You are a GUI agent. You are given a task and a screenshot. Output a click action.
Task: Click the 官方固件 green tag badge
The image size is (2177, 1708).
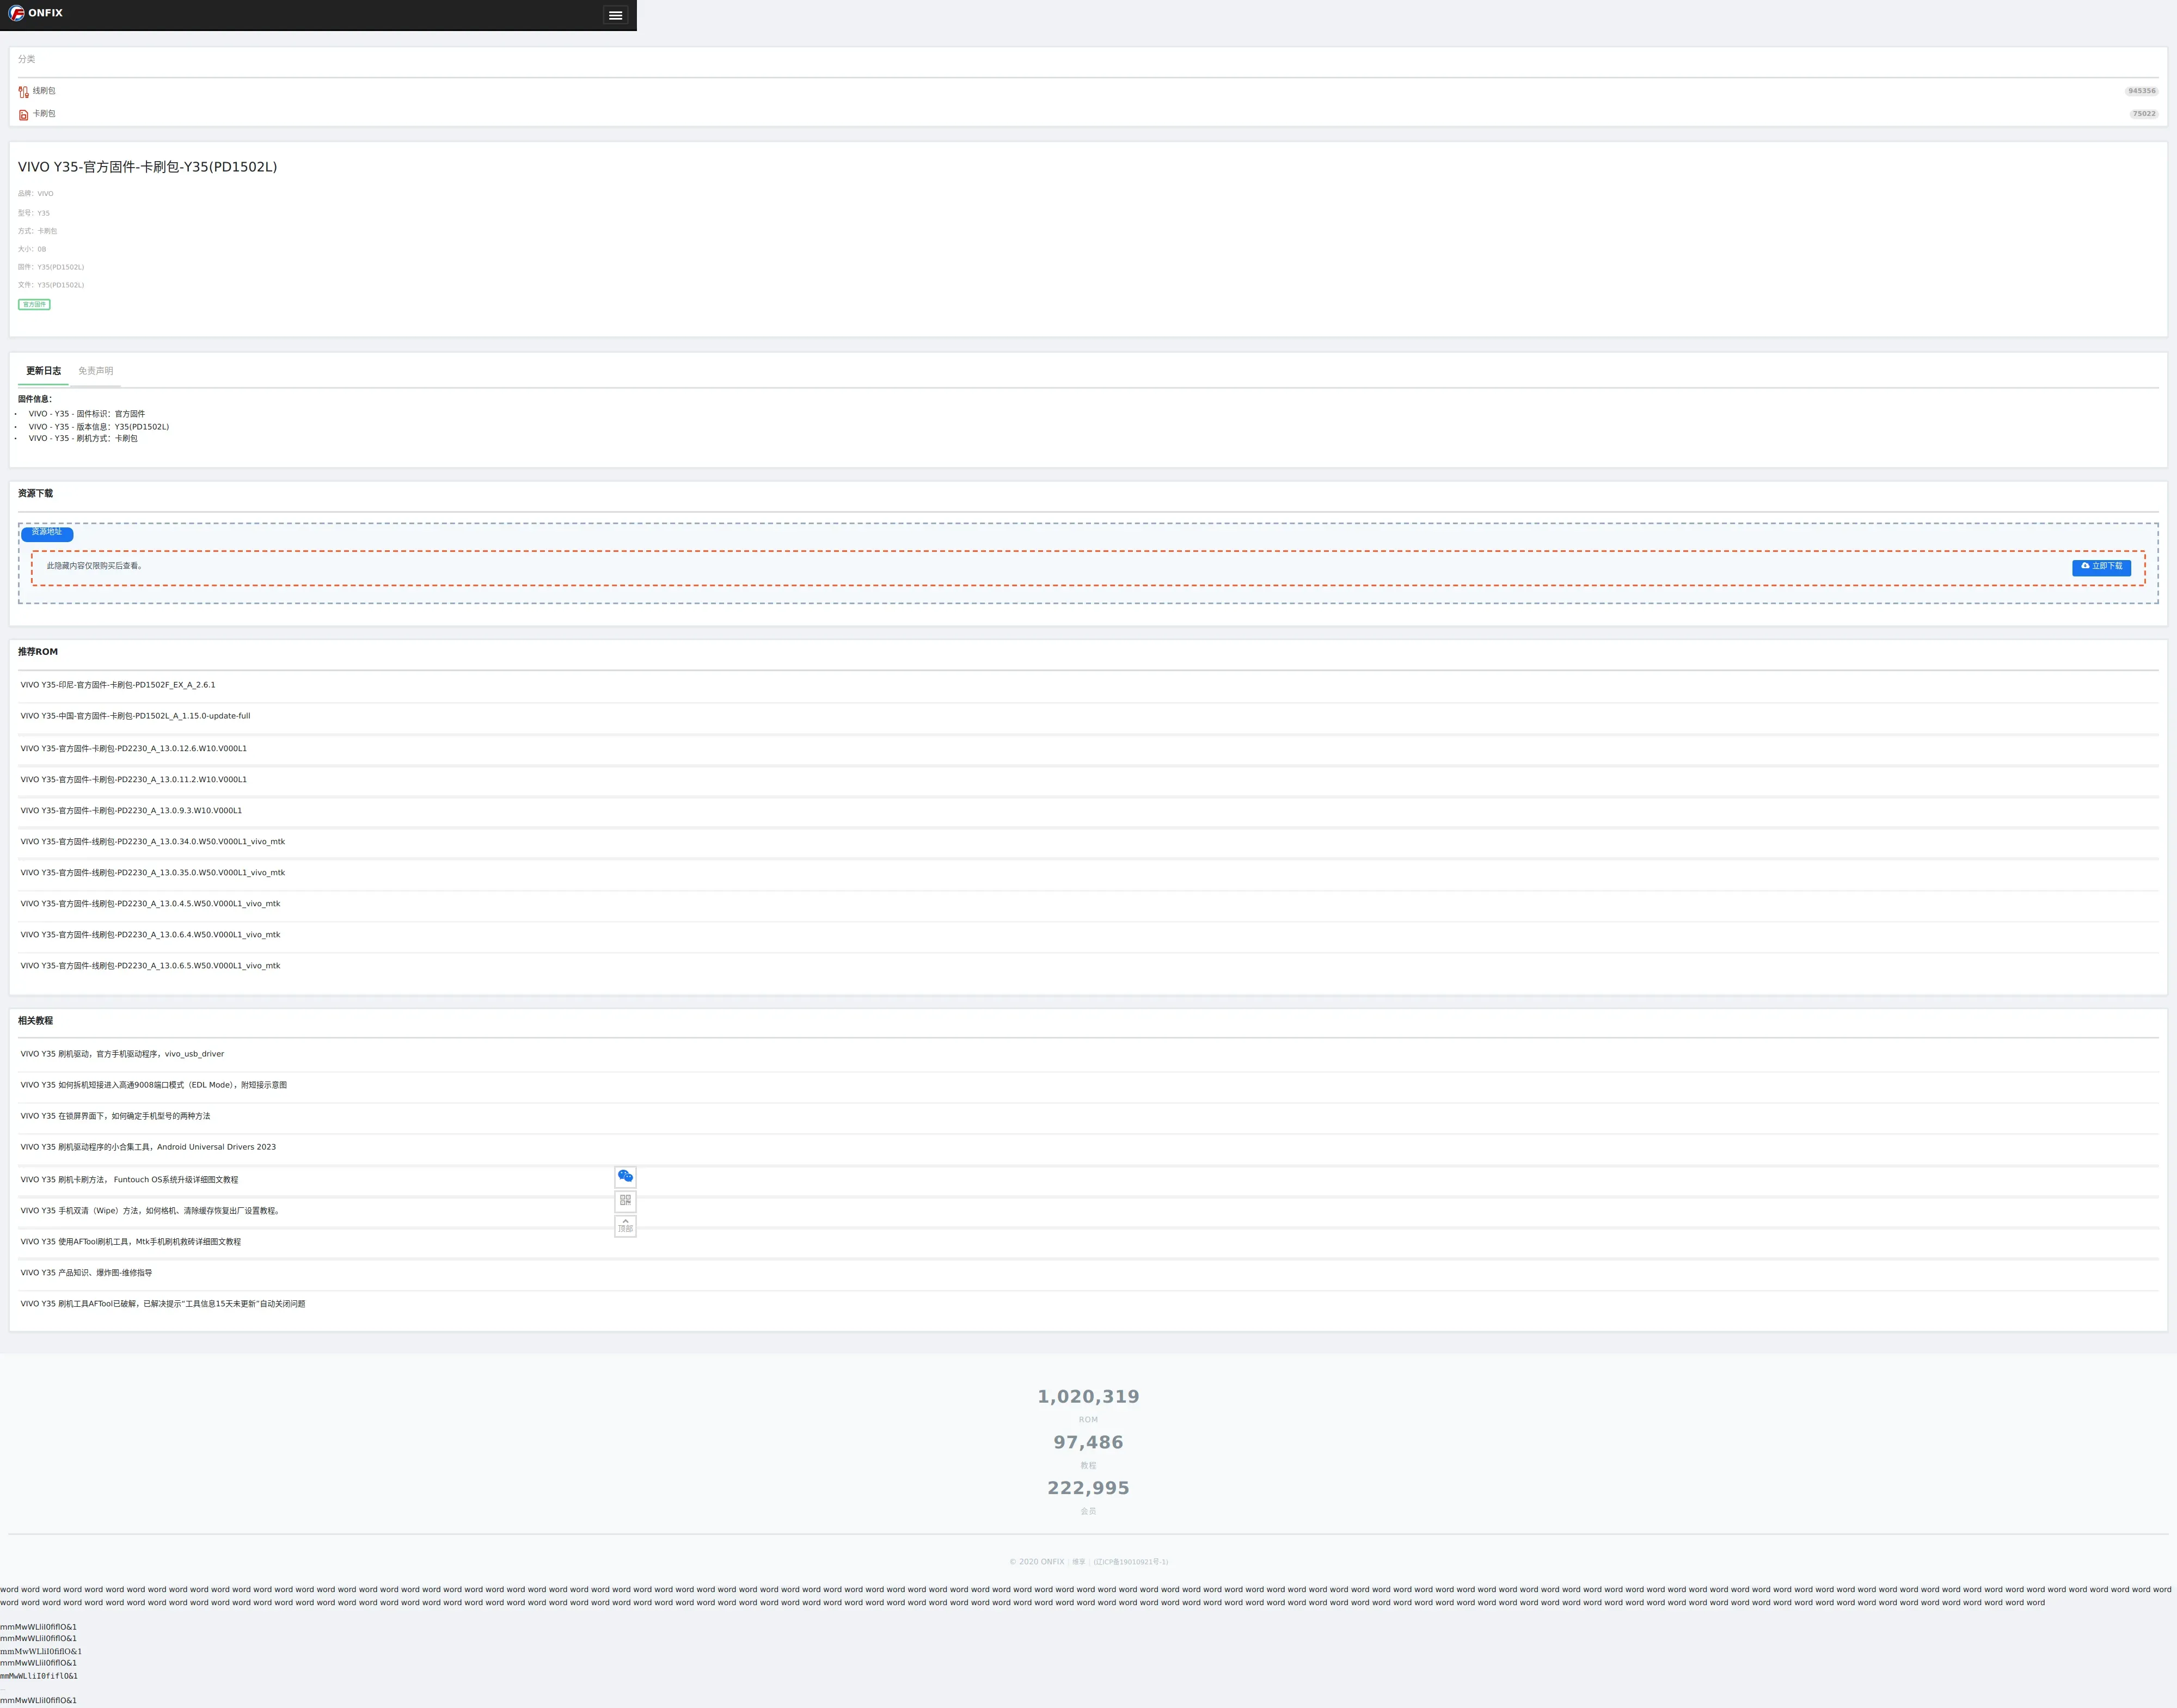(x=34, y=304)
